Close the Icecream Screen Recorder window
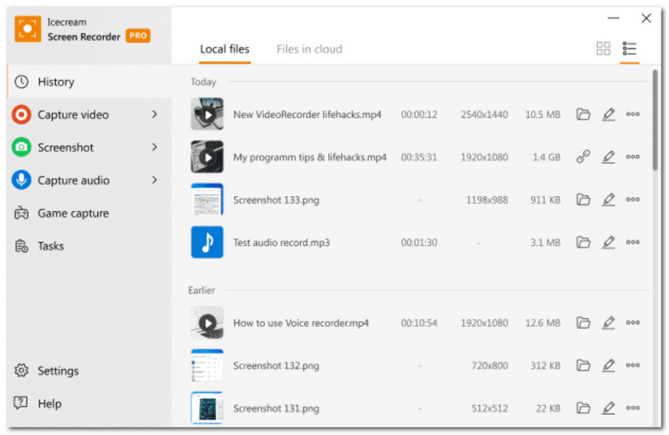Viewport: 669px width, 435px height. [646, 18]
